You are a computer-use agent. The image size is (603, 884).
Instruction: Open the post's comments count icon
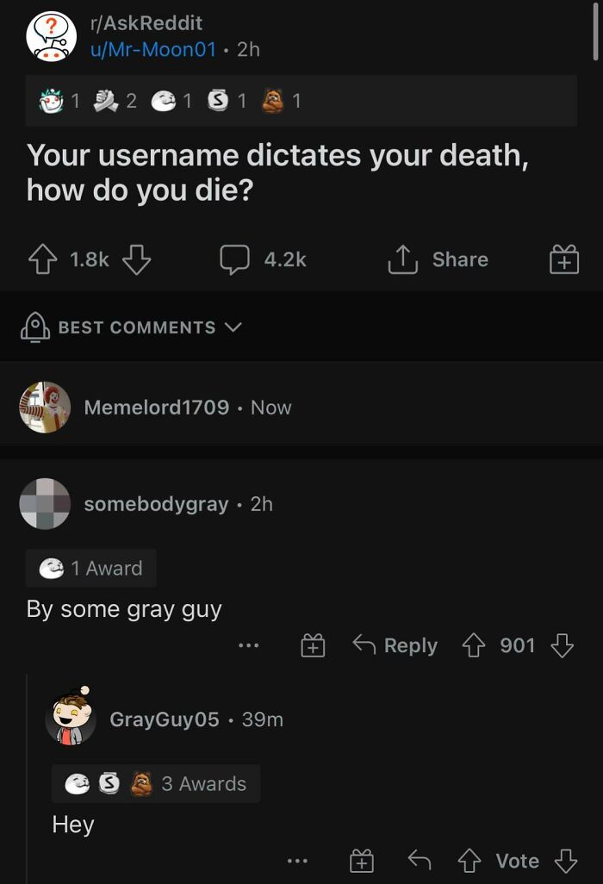[x=235, y=258]
